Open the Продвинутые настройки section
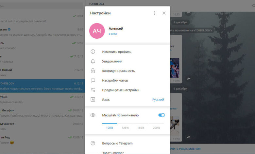 (x=121, y=90)
